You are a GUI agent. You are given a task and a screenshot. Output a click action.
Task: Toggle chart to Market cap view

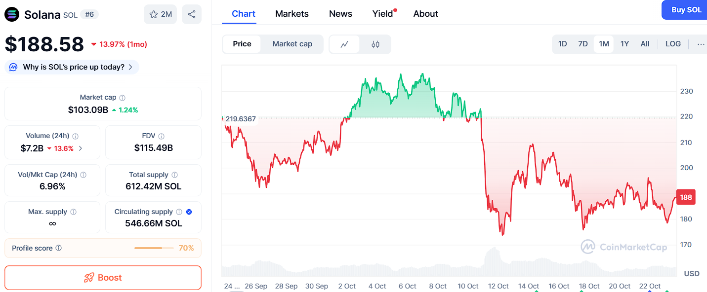tap(292, 44)
